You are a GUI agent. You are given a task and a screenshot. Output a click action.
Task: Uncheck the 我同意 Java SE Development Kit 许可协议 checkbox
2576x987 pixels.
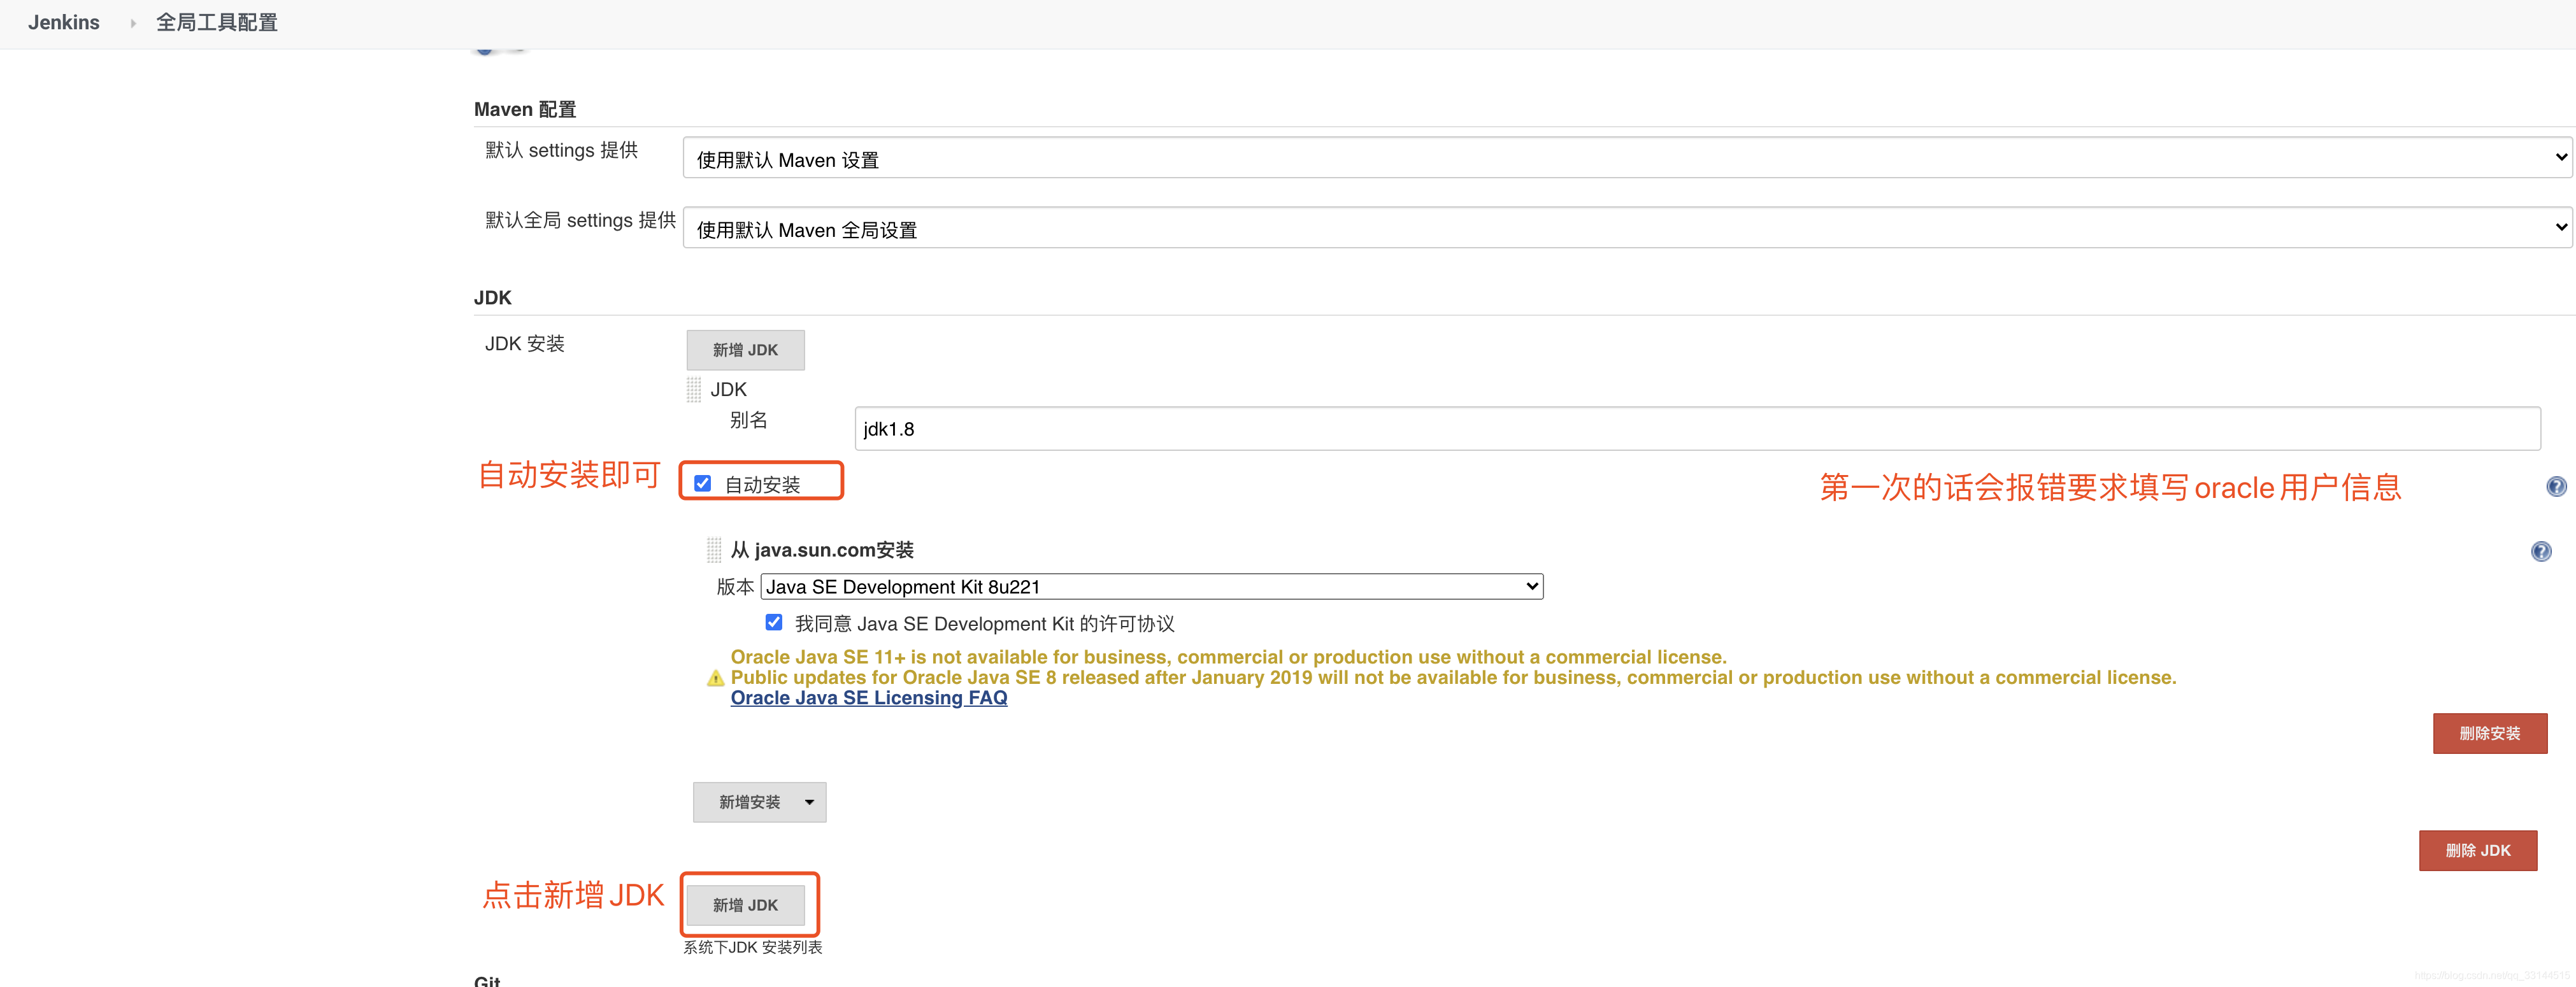coord(774,622)
